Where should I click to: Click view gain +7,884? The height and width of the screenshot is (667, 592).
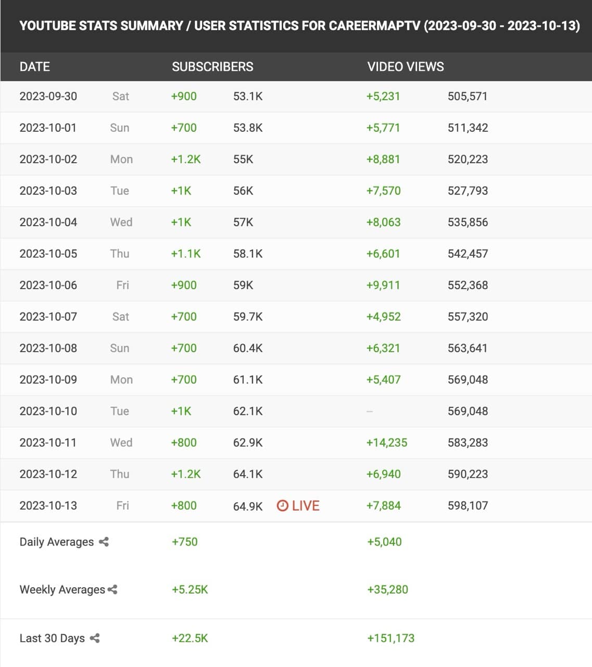point(384,505)
